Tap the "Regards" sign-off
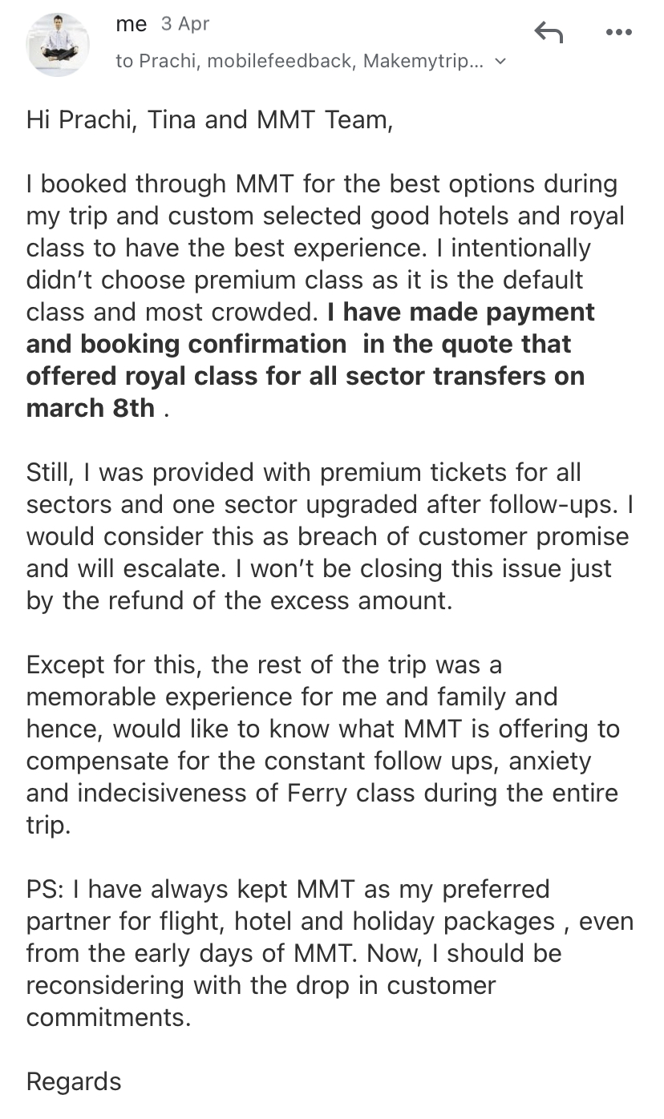 (74, 1081)
